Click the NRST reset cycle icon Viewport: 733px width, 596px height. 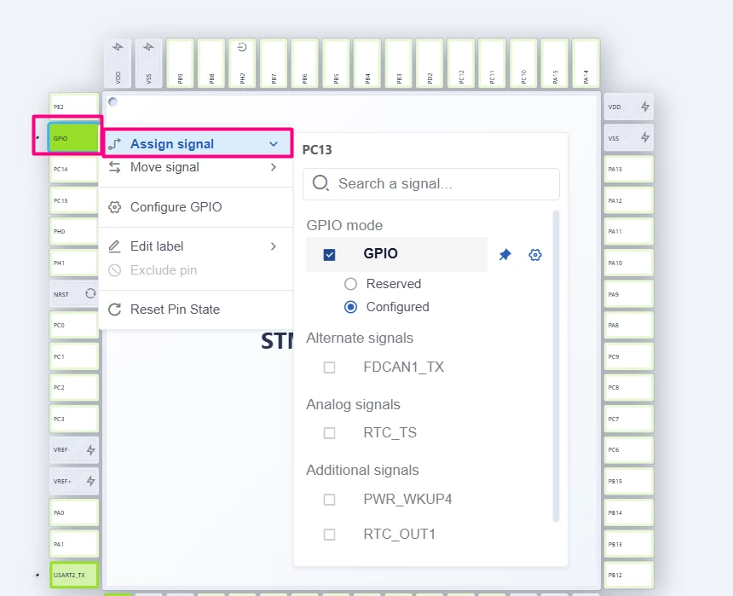90,294
